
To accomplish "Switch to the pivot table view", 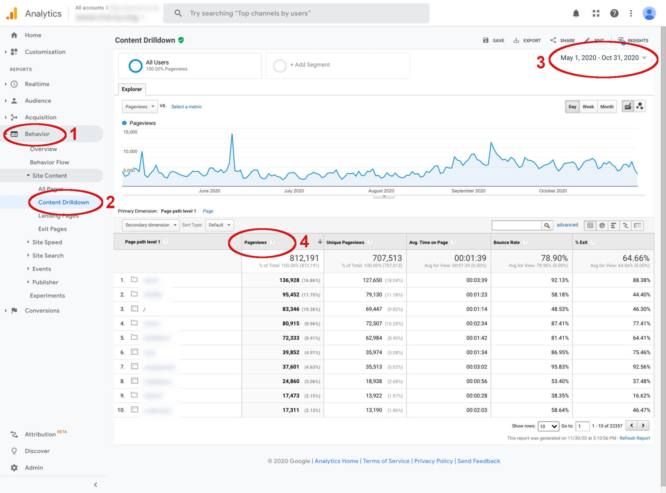I will (x=638, y=225).
